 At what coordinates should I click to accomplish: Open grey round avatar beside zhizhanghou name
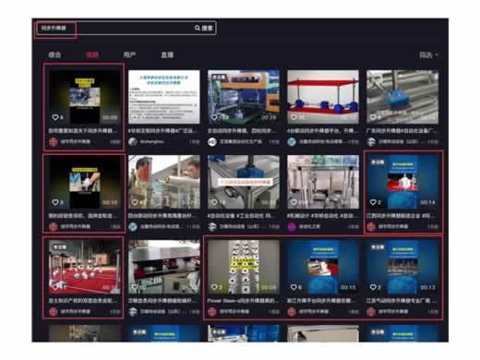[x=133, y=142]
